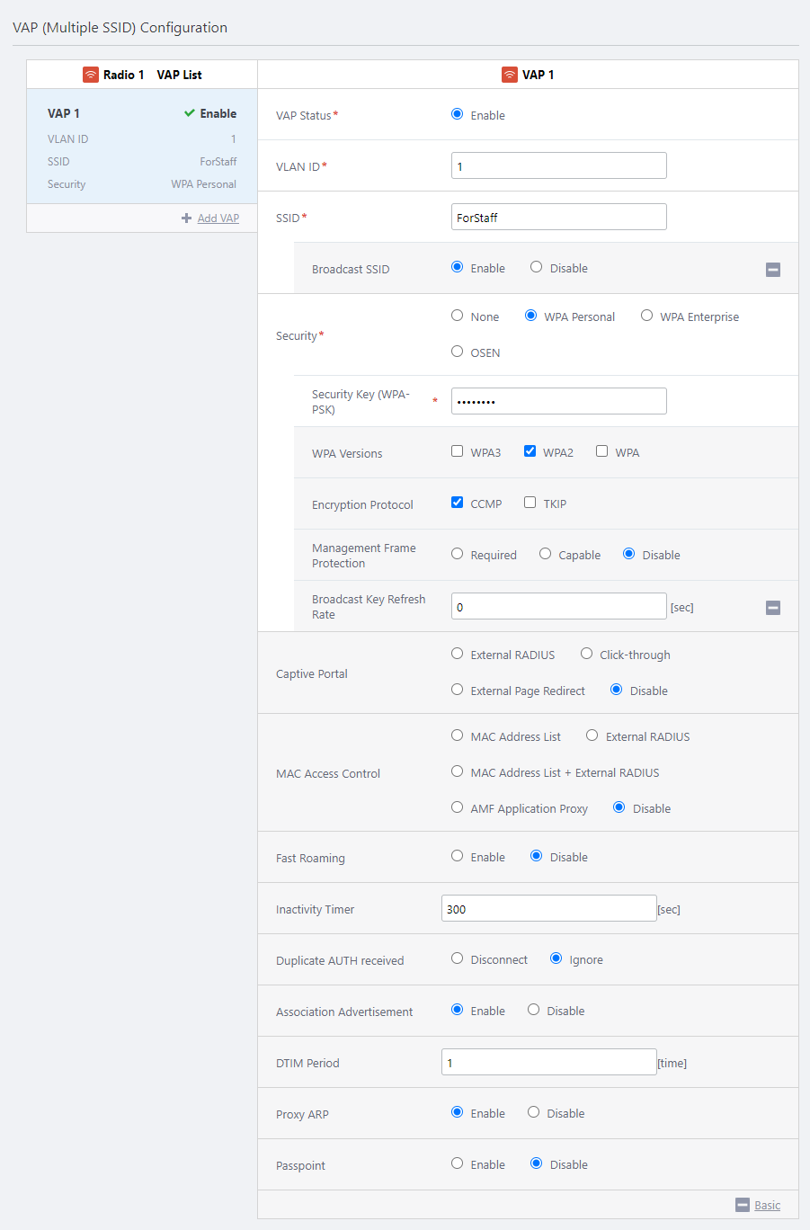Collapse the Broadcast Key Refresh Rate minus icon
This screenshot has width=810, height=1230.
tap(773, 608)
